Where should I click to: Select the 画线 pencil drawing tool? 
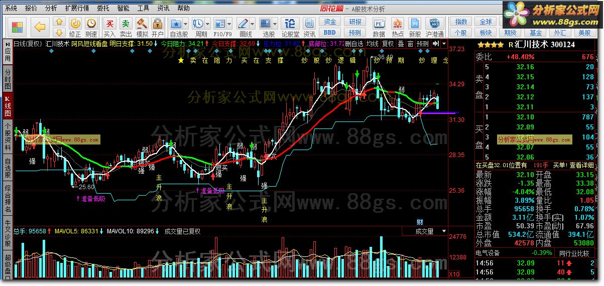pos(243,23)
